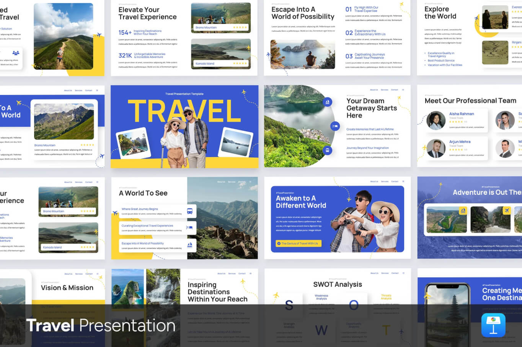Click The Genius of Travel With Us button
The image size is (522, 347).
(x=298, y=243)
